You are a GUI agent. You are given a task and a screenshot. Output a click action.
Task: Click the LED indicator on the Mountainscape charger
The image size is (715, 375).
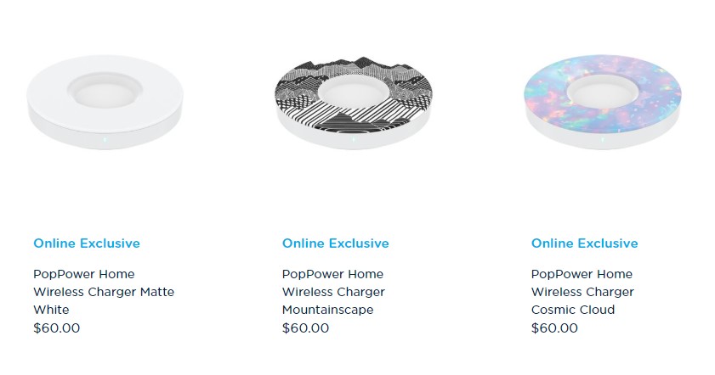tap(353, 140)
